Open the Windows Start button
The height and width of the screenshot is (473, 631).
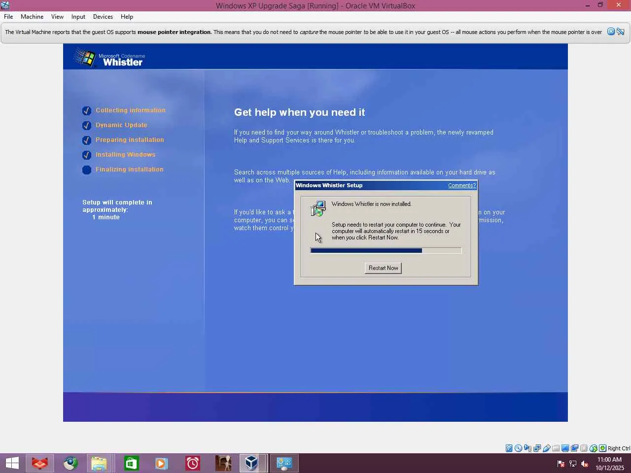click(12, 463)
